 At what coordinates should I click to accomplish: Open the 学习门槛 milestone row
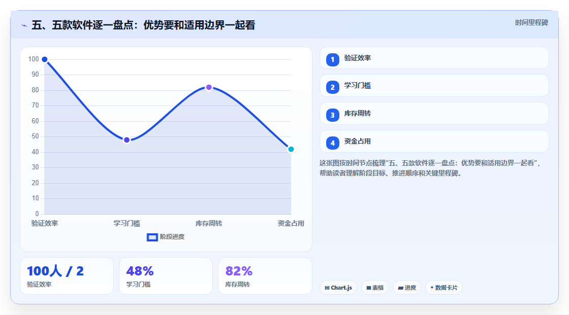(x=434, y=86)
